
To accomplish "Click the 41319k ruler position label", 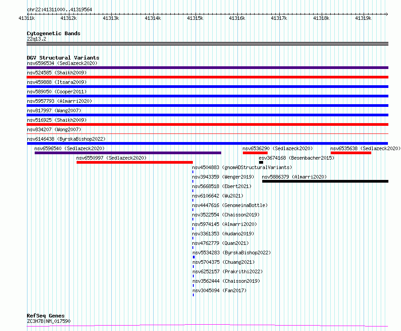I will coord(363,18).
